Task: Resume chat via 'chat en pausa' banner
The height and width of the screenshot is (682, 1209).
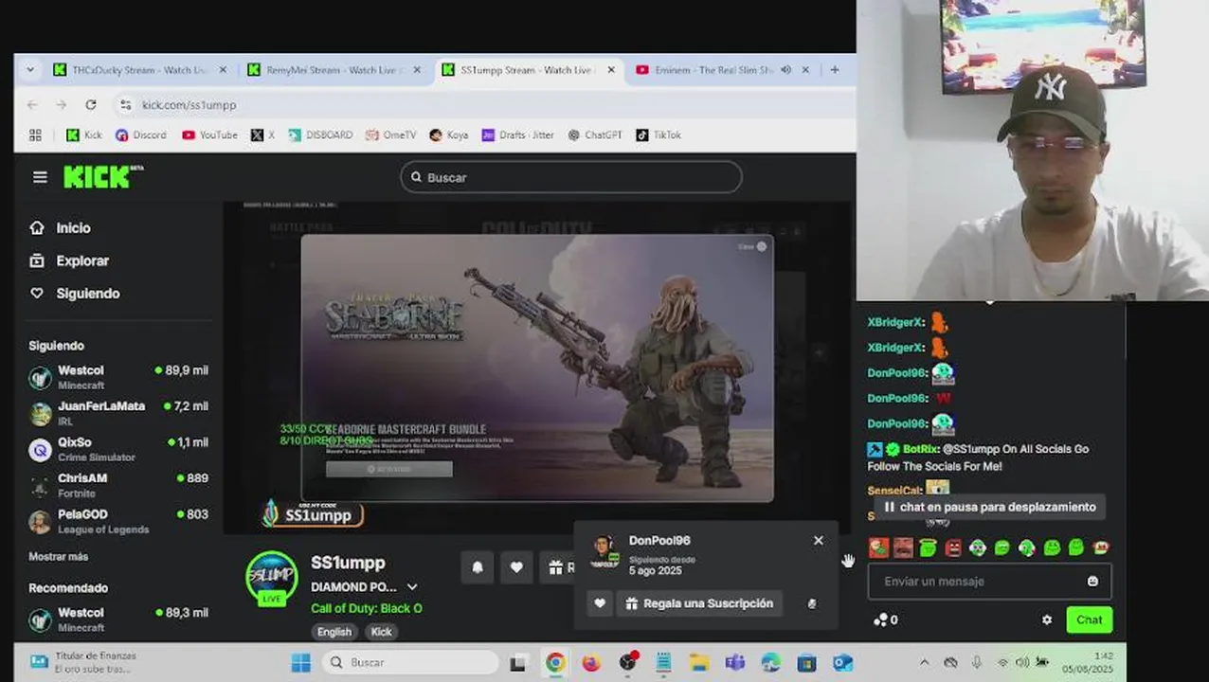Action: point(989,507)
